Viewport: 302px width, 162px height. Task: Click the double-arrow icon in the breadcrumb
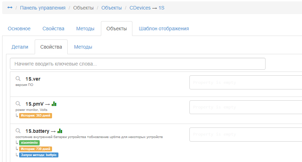(10, 8)
